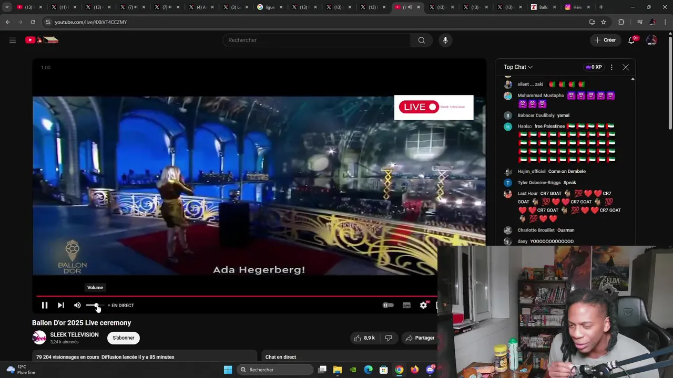
Task: Close the live chat panel
Action: click(626, 67)
